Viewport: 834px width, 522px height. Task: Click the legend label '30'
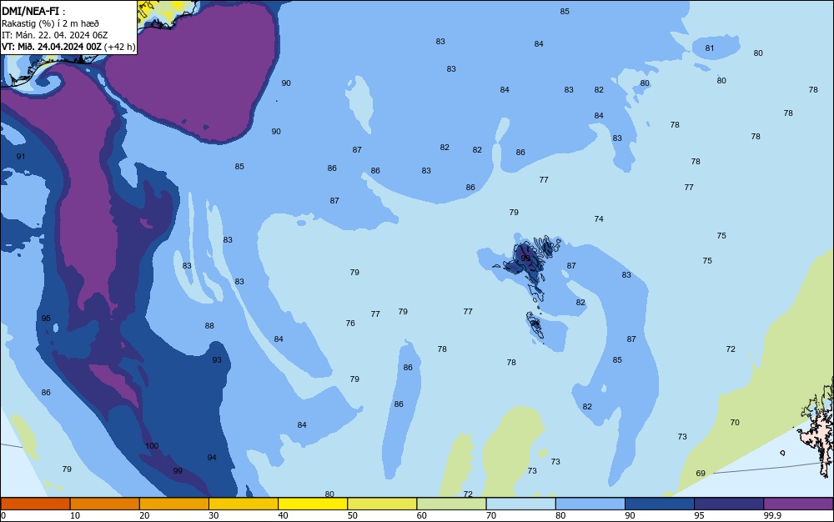214,515
